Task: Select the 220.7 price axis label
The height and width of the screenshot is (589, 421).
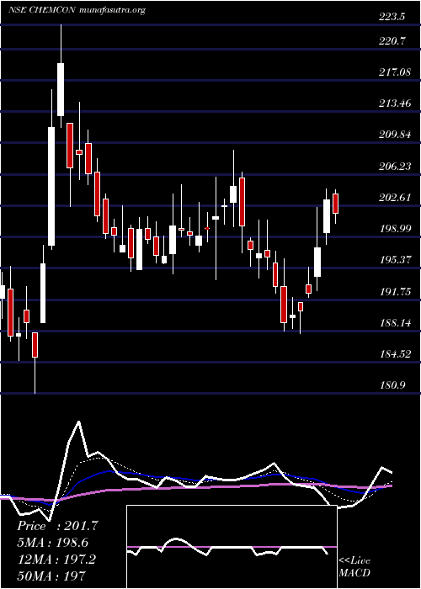Action: point(392,41)
